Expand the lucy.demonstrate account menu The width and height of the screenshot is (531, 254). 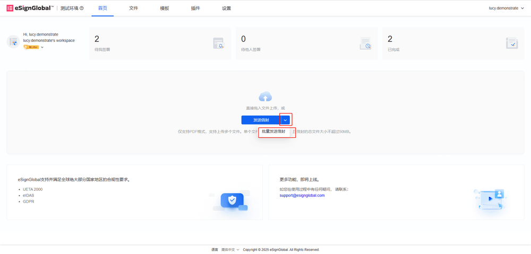click(x=506, y=8)
